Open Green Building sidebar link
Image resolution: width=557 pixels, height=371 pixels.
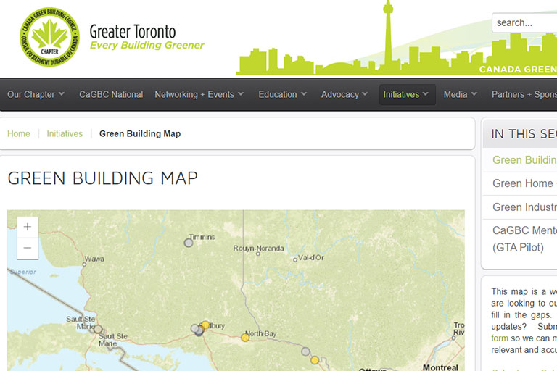pos(524,160)
